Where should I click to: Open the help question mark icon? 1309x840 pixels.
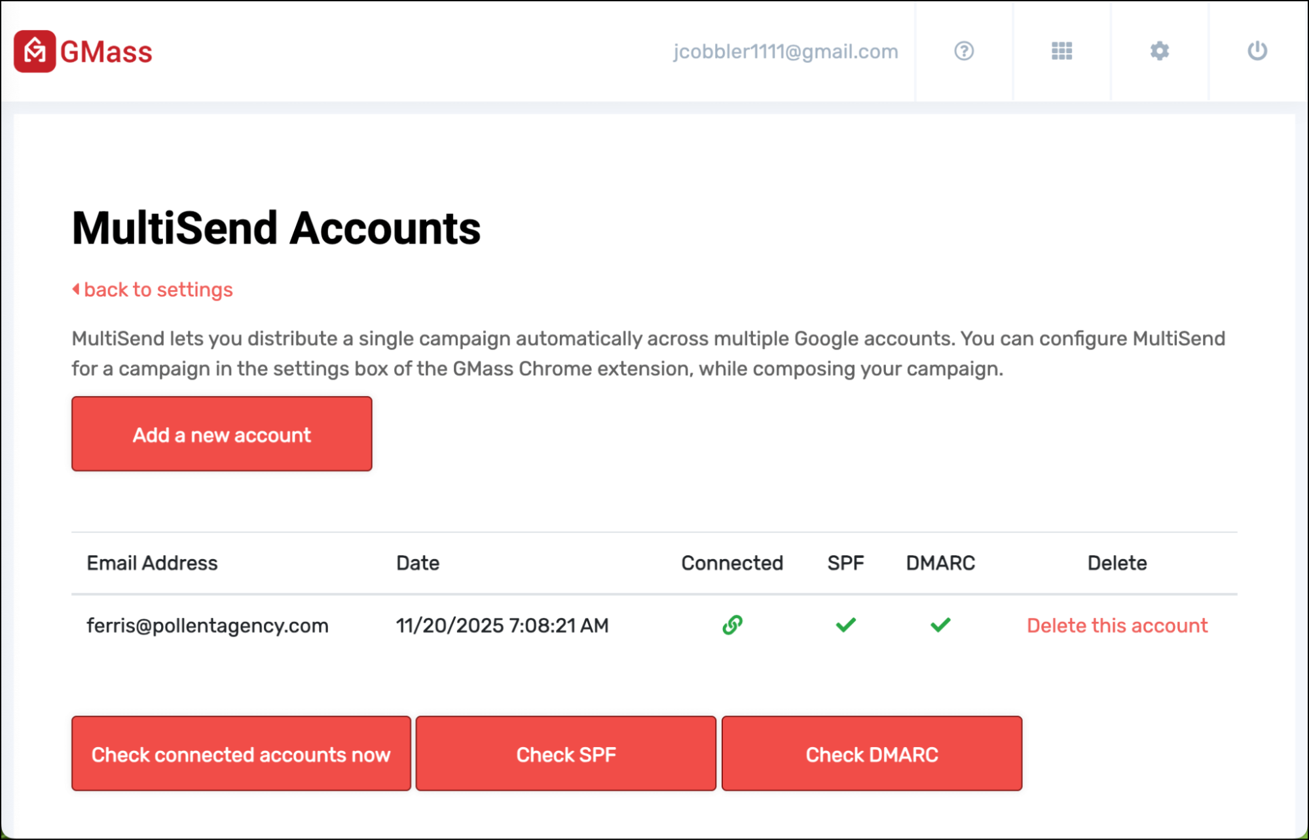[x=964, y=51]
